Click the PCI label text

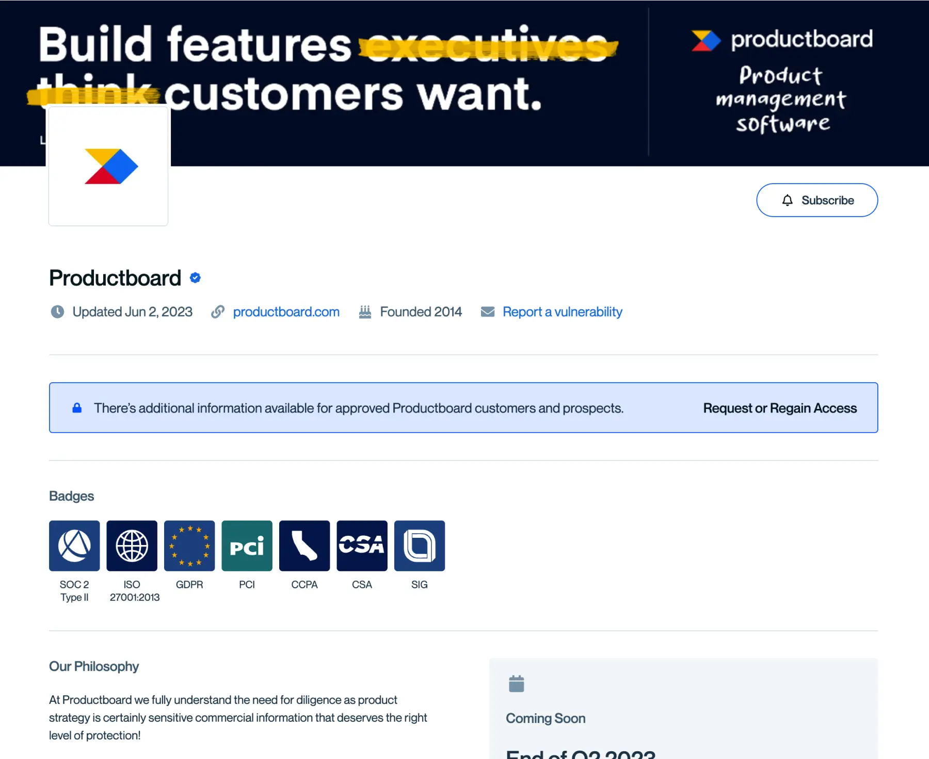click(247, 585)
